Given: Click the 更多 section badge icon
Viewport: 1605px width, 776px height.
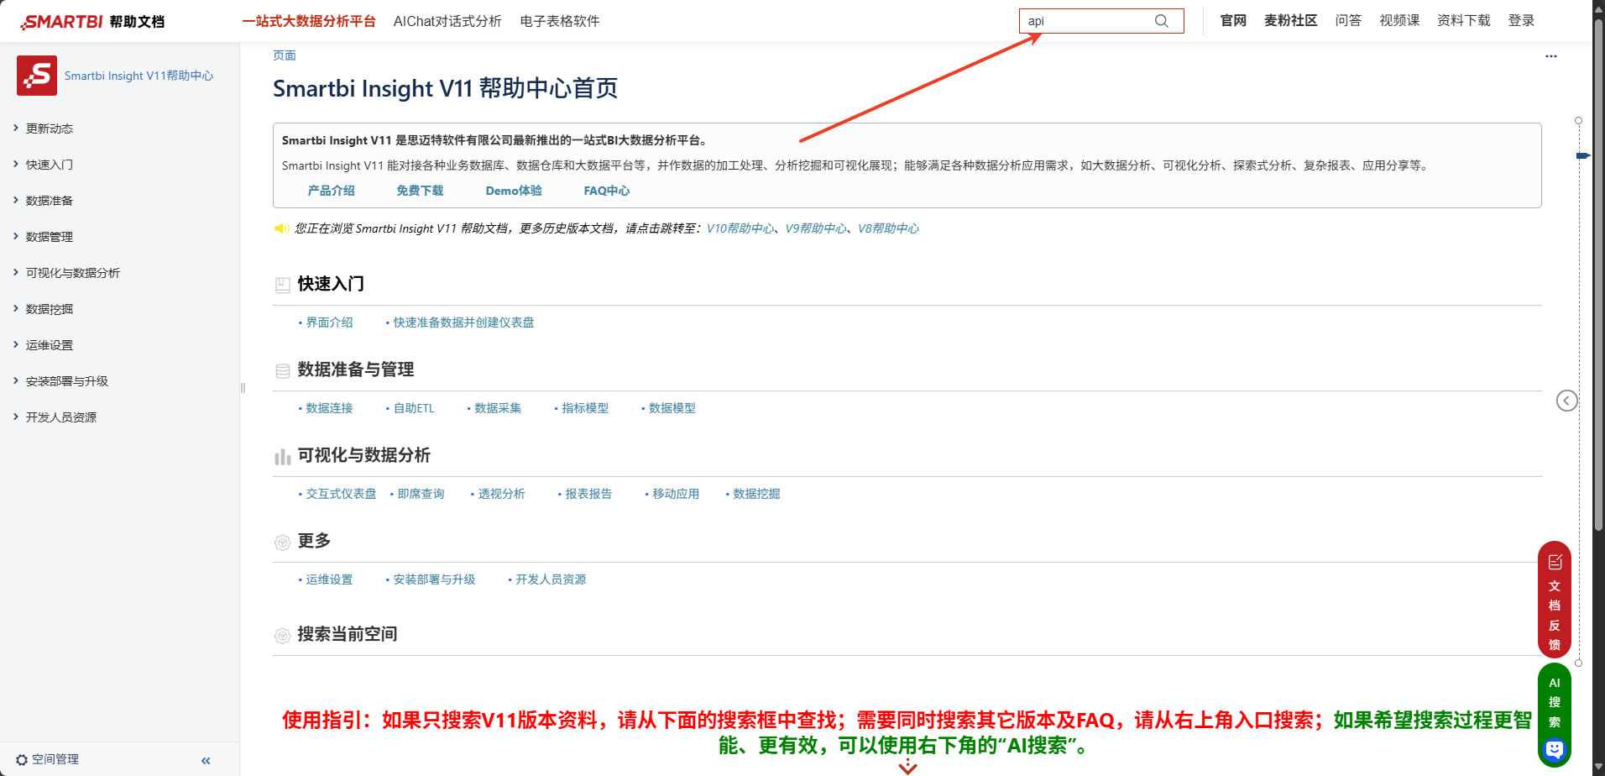Looking at the screenshot, I should tap(283, 543).
